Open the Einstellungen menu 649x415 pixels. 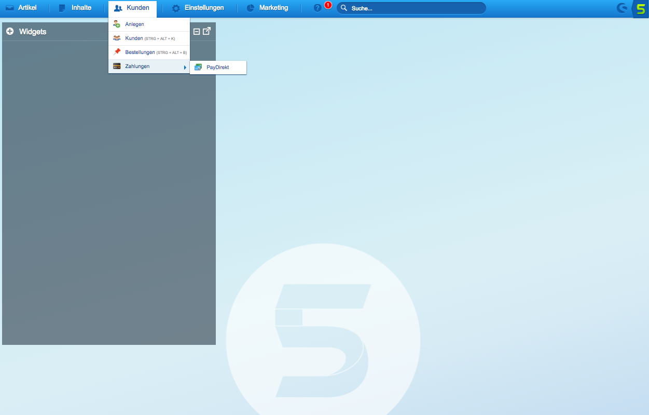click(198, 8)
